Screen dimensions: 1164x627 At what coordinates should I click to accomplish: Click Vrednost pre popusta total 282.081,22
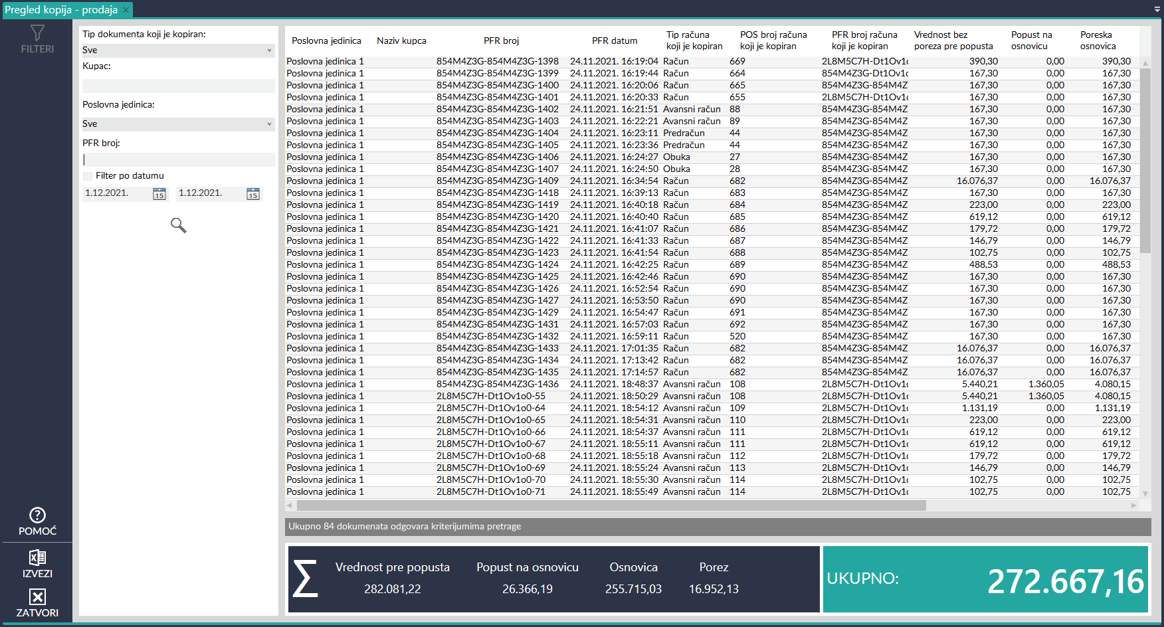[393, 589]
